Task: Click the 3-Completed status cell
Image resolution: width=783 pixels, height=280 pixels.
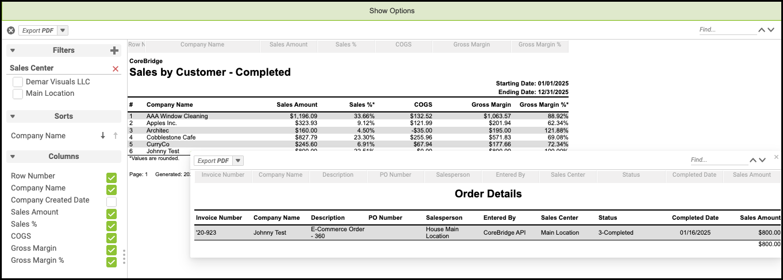Action: 616,233
